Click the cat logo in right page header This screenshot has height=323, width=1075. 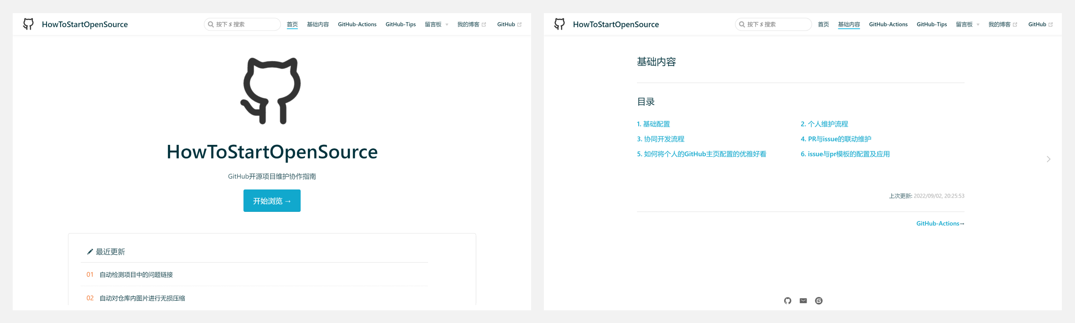point(560,24)
